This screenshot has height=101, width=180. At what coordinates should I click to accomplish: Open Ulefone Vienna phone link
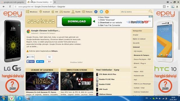105,94
